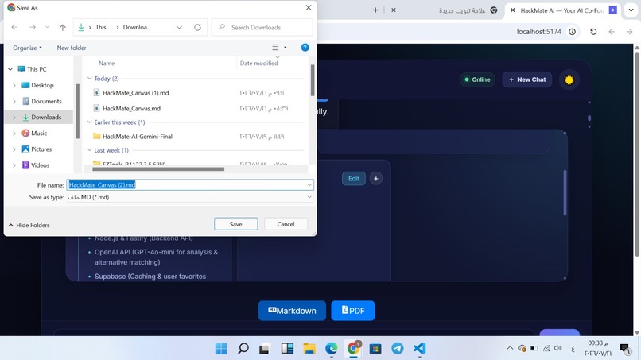
Task: Click the Forward arrow in Save As dialog
Action: [33, 27]
